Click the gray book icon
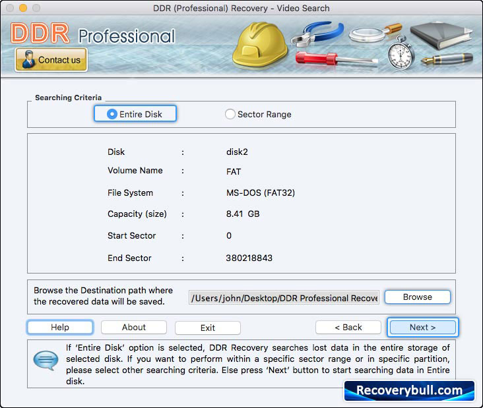Viewport: 483px width, 408px height. pyautogui.click(x=441, y=36)
